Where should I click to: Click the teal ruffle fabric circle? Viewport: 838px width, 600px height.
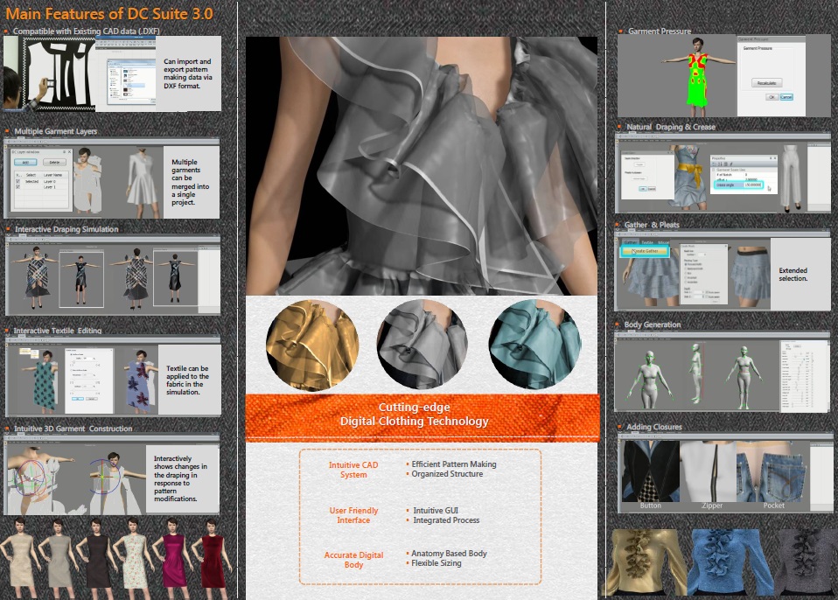(534, 344)
